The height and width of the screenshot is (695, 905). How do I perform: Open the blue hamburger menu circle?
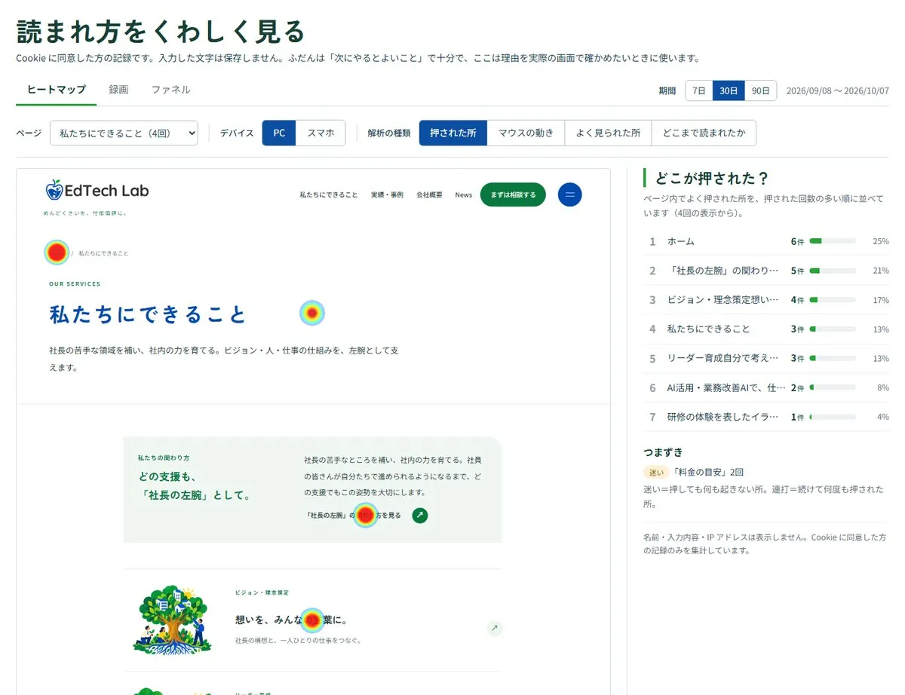point(570,194)
